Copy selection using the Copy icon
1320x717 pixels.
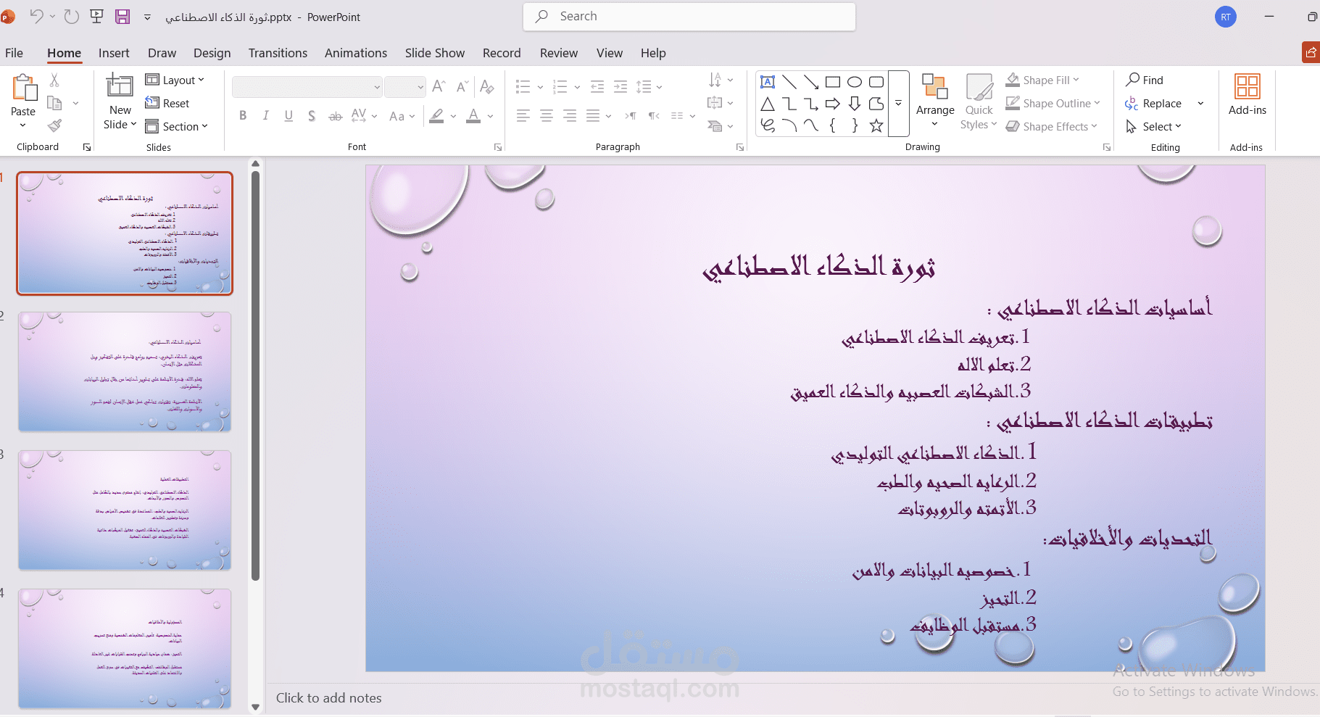(x=54, y=103)
